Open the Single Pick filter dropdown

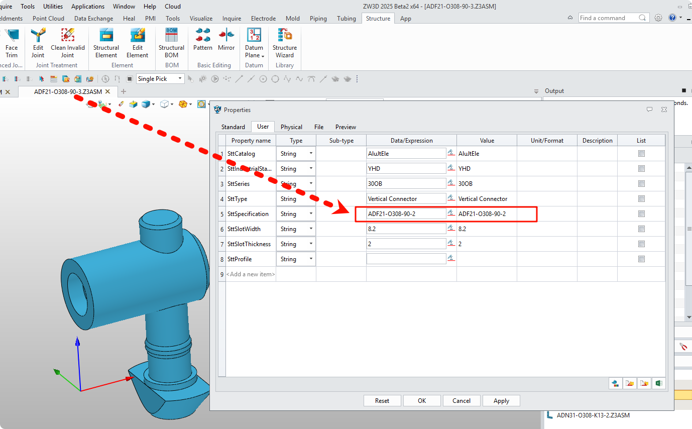tap(160, 78)
